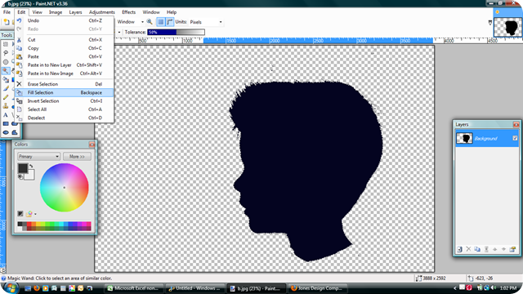The height and width of the screenshot is (294, 523).
Task: Click the Merge Layer Down icon
Action: point(486,249)
